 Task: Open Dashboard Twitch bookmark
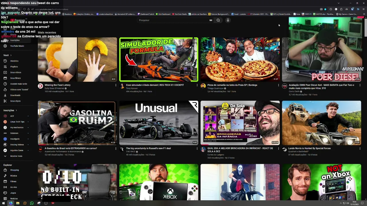tap(146, 14)
